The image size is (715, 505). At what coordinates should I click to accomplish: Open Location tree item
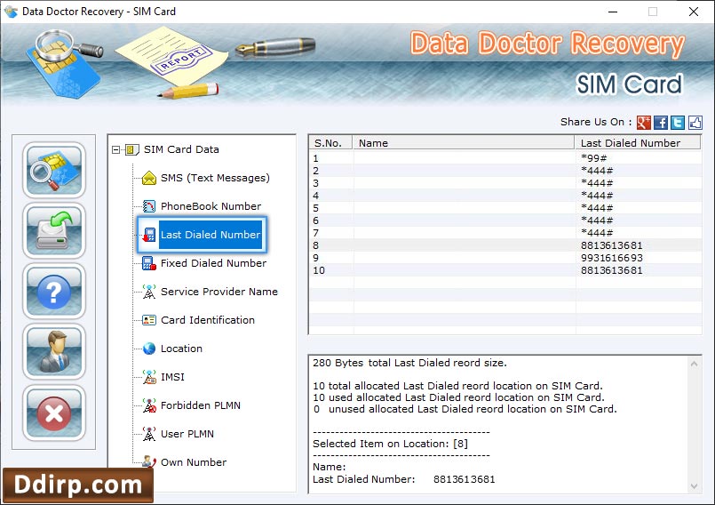pyautogui.click(x=181, y=349)
